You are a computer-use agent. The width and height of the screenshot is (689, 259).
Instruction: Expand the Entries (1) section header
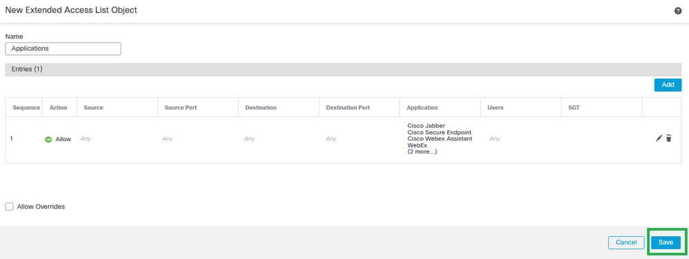343,70
